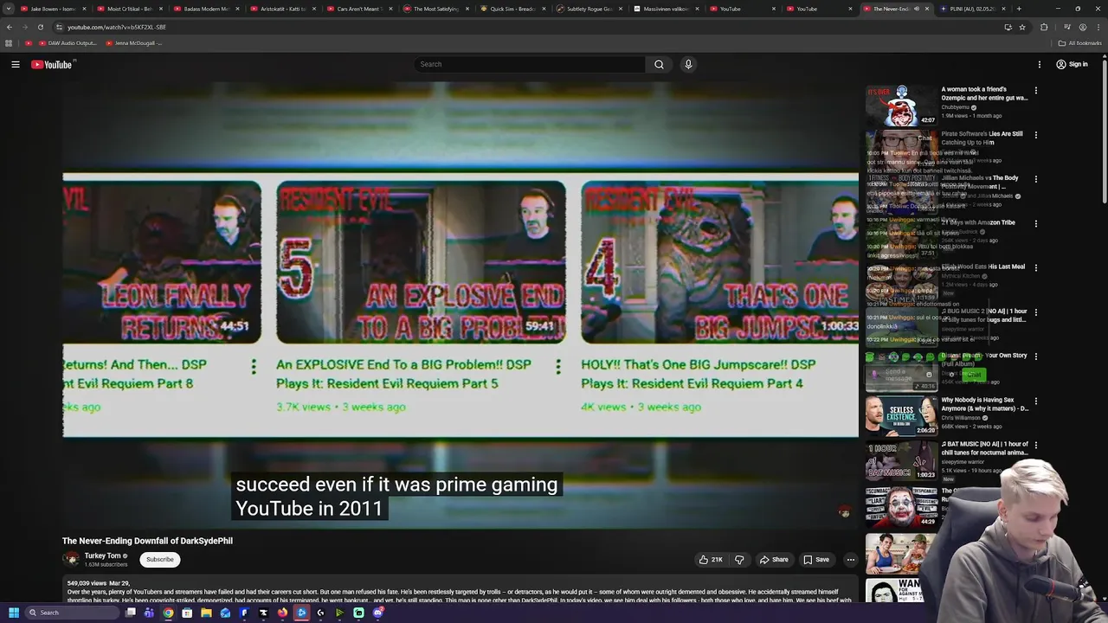Open the browser extensions puzzle icon

(1044, 27)
